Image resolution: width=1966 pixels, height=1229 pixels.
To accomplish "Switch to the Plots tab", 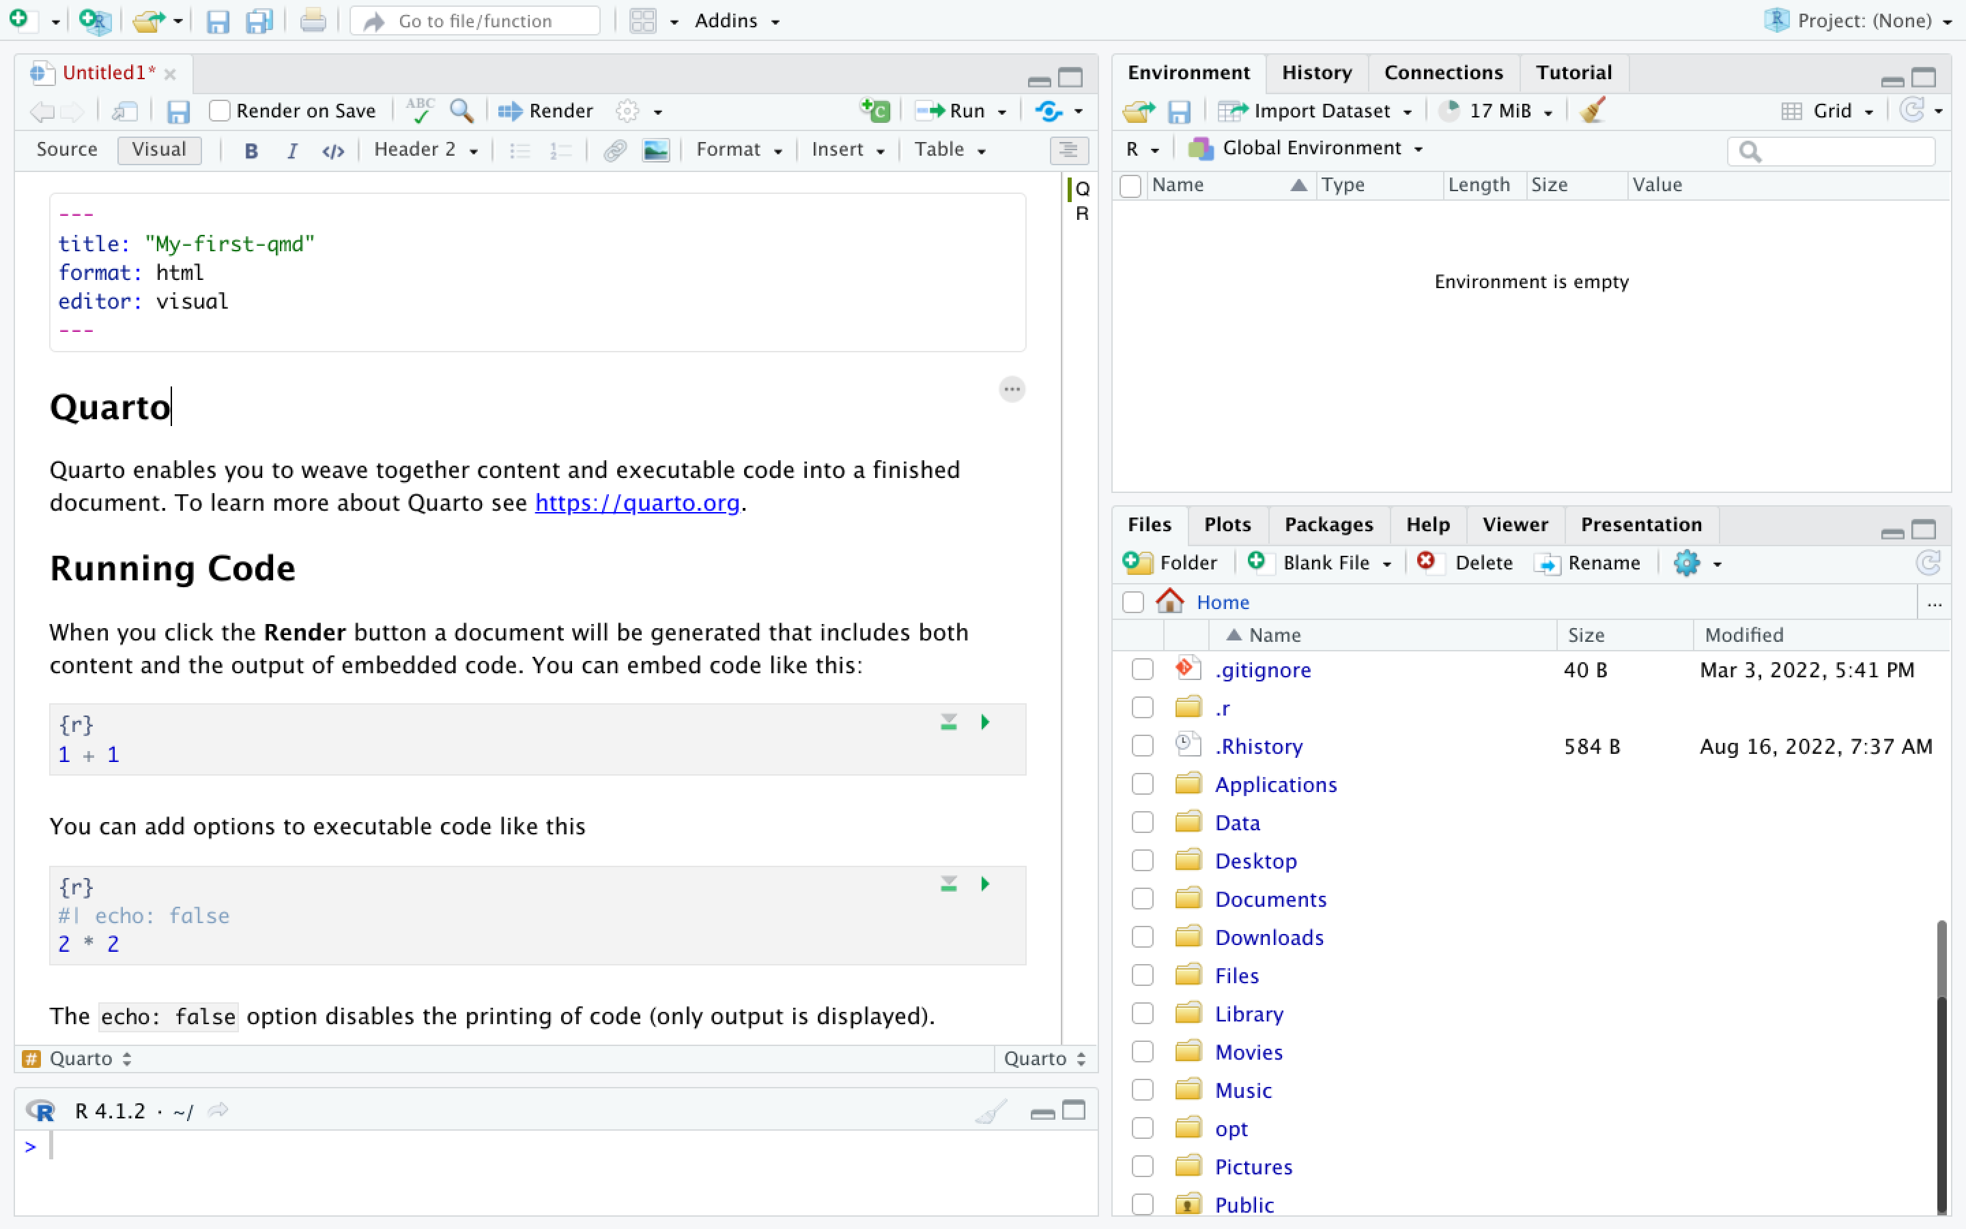I will [1227, 524].
